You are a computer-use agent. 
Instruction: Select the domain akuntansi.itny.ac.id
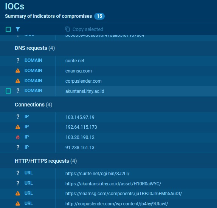pyautogui.click(x=85, y=91)
